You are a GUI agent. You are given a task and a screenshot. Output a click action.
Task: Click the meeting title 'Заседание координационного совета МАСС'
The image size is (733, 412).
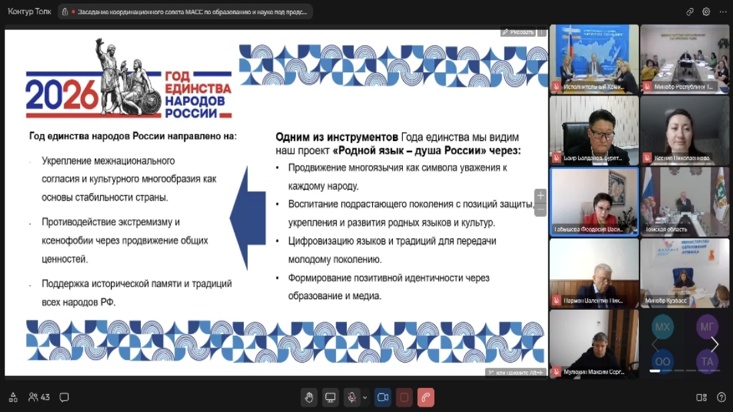pyautogui.click(x=192, y=12)
